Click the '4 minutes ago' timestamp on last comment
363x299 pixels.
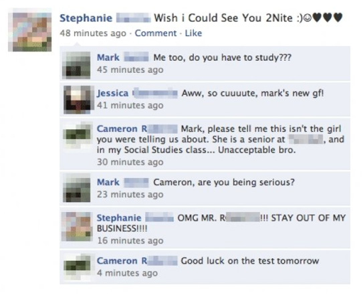(x=127, y=273)
